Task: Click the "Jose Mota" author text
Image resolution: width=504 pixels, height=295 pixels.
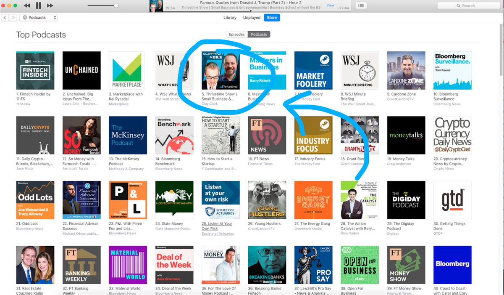Action: tap(24, 169)
